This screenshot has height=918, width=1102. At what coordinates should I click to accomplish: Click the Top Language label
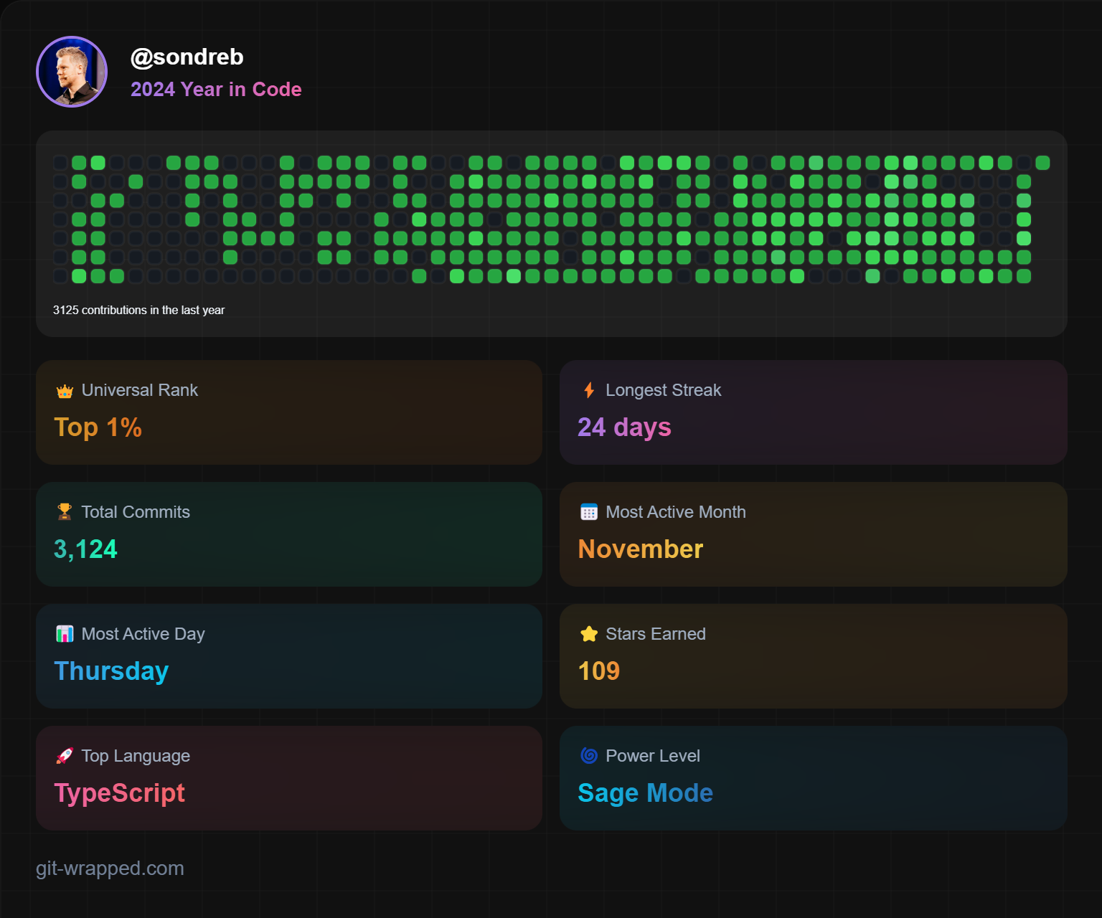point(136,756)
